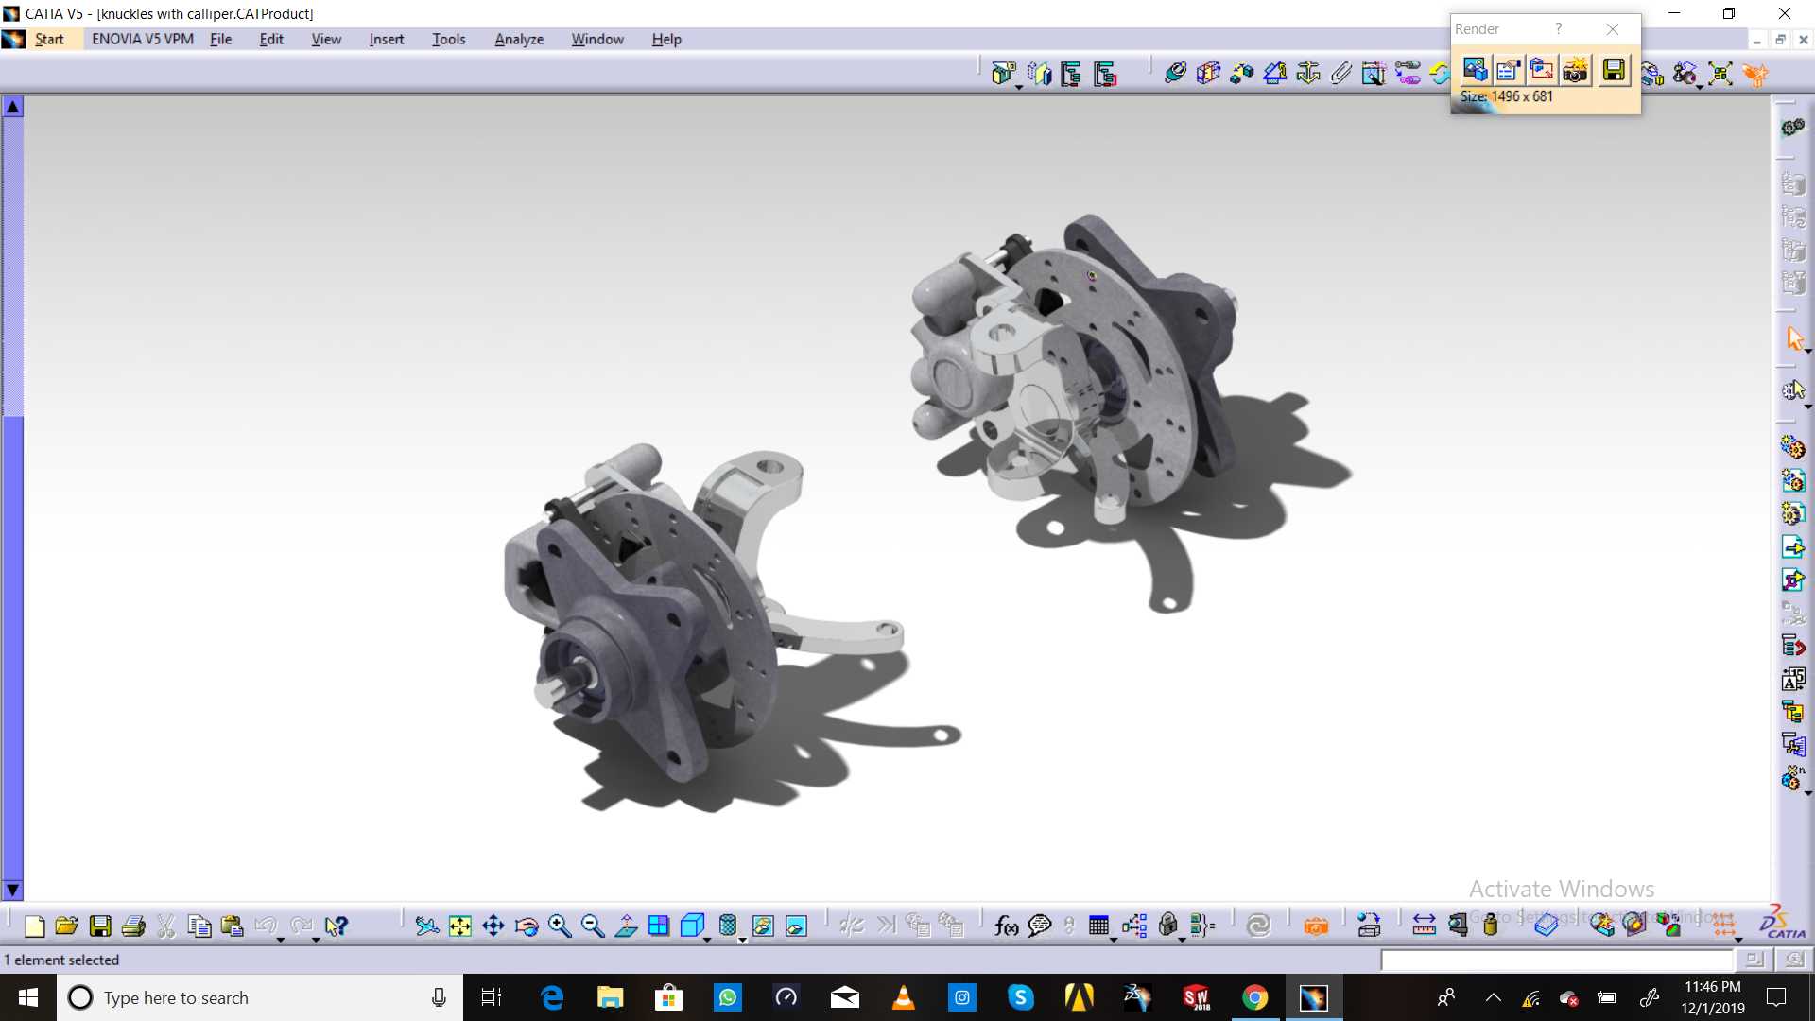Click the Create Multi-View icon
The height and width of the screenshot is (1021, 1815).
(659, 926)
